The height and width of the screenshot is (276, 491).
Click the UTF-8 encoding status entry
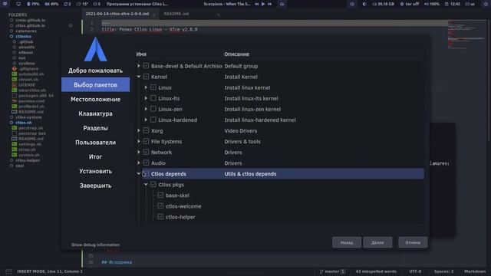pyautogui.click(x=415, y=271)
